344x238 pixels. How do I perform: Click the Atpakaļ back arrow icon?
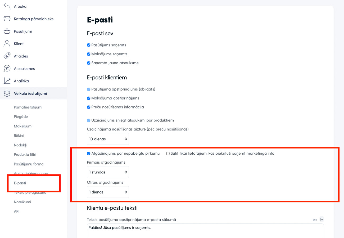coord(7,6)
